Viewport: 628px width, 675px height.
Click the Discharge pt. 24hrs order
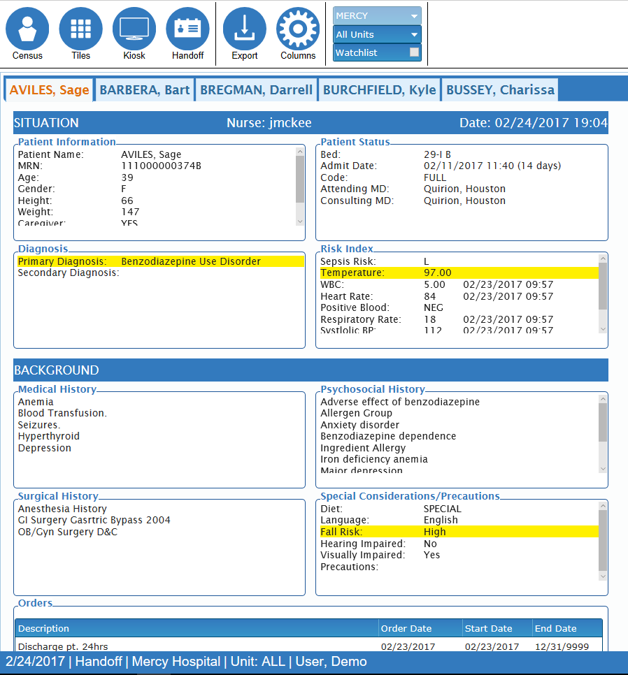[x=63, y=646]
